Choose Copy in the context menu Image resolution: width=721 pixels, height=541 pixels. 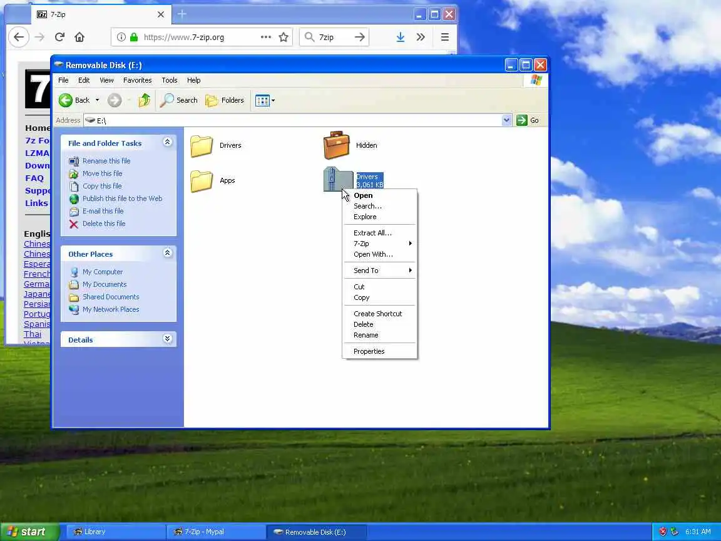[380, 297]
